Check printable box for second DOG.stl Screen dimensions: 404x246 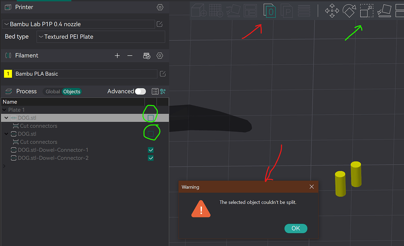151,134
